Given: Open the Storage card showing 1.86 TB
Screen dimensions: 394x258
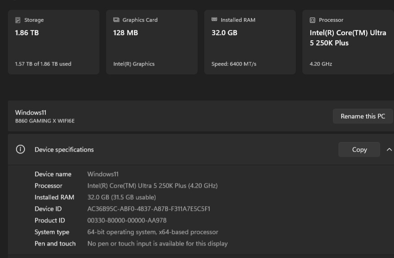Looking at the screenshot, I should click(54, 42).
